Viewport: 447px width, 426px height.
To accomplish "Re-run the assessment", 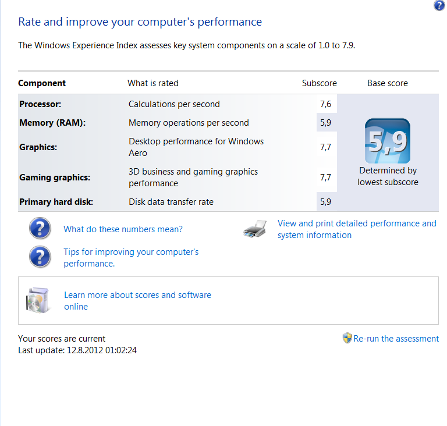I will (x=396, y=339).
